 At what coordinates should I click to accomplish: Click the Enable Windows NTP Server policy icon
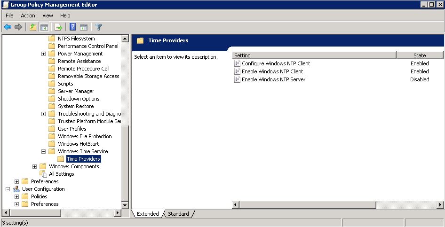pos(237,79)
